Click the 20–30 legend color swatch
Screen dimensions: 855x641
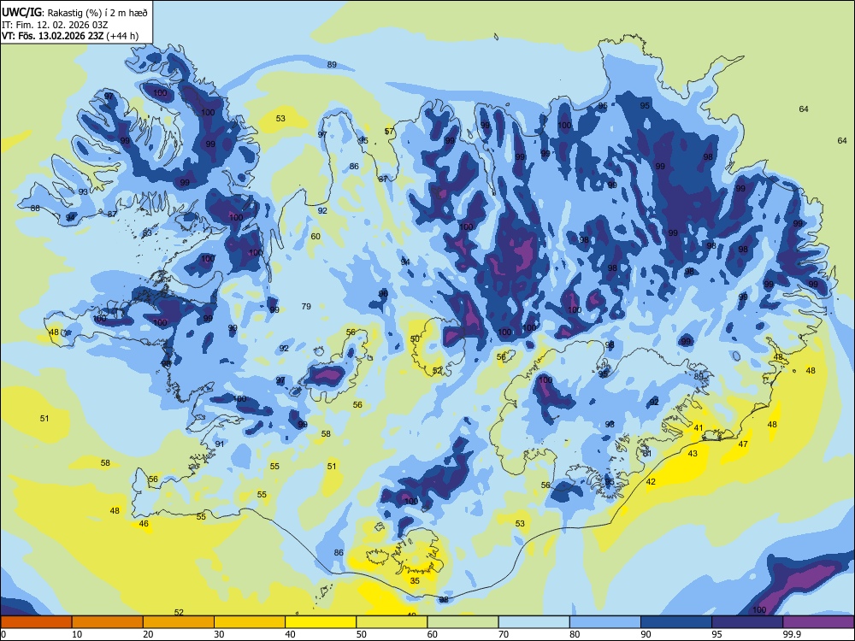click(x=179, y=622)
